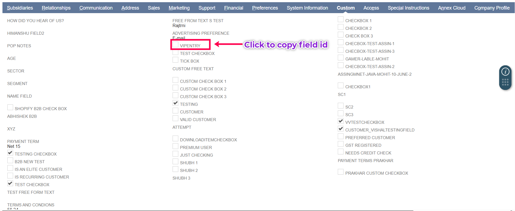This screenshot has height=211, width=515.
Task: Uncheck the TESTING checkbox
Action: click(176, 103)
